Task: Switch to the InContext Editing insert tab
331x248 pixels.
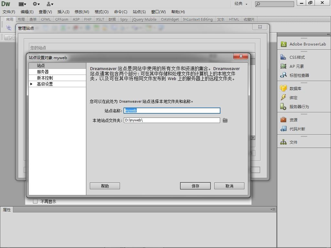Action: [x=198, y=19]
